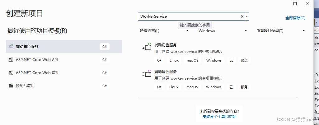Click the 全部清除(C) link
This screenshot has width=319, height=125.
(295, 18)
